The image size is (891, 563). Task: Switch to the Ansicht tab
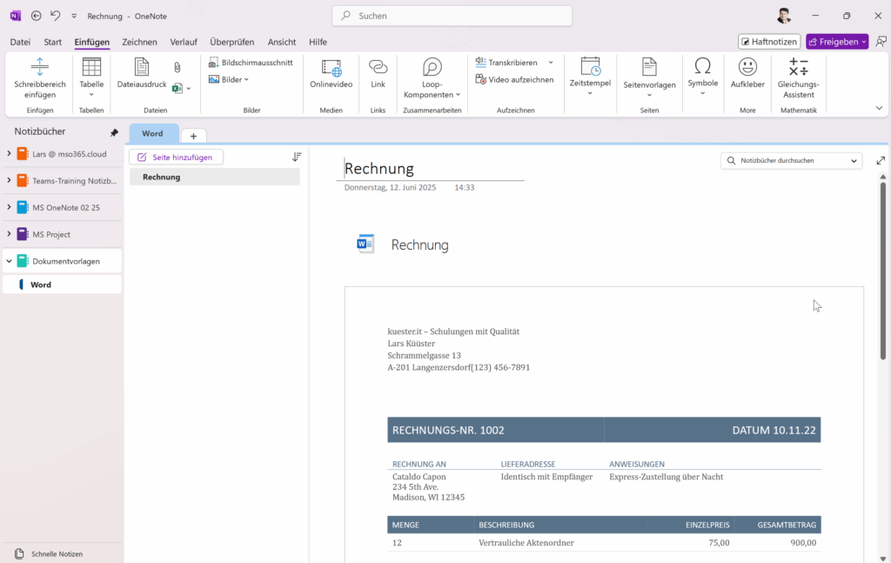[x=282, y=42]
